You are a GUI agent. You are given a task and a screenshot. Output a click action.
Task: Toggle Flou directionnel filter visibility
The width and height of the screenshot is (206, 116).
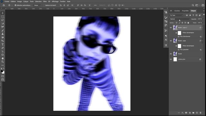(x=179, y=37)
